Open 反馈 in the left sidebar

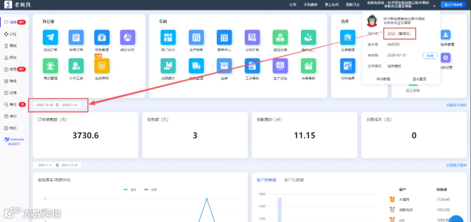point(10,93)
